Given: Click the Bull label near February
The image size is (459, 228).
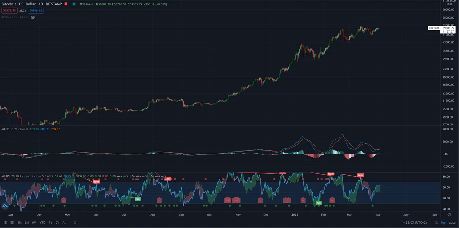Looking at the screenshot, I should [318, 203].
